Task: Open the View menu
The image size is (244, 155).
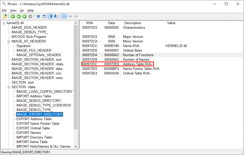Action: [13, 10]
